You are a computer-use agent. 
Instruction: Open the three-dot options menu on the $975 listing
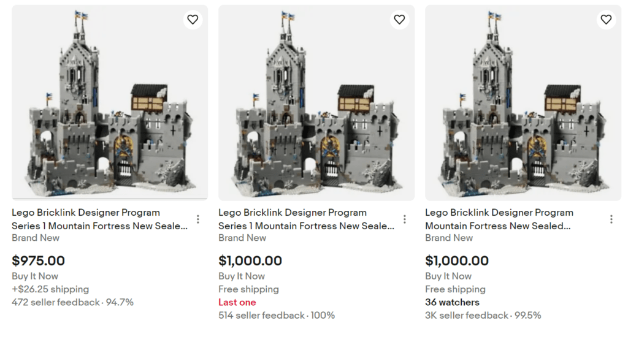tap(198, 219)
